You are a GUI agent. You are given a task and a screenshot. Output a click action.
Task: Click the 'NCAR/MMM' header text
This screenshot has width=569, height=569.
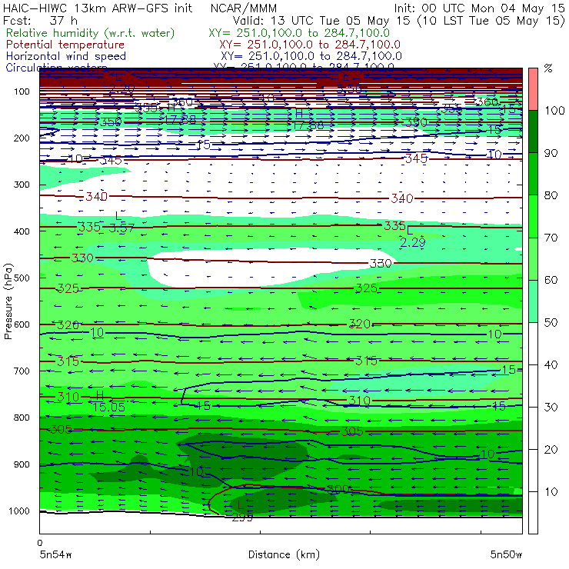[x=244, y=8]
